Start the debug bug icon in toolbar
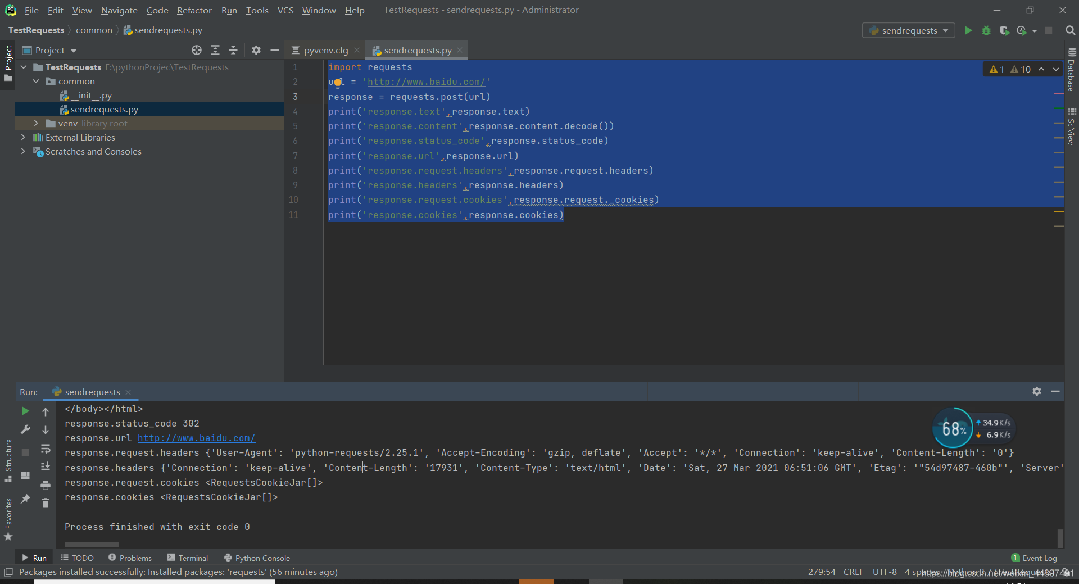This screenshot has height=584, width=1079. point(986,30)
